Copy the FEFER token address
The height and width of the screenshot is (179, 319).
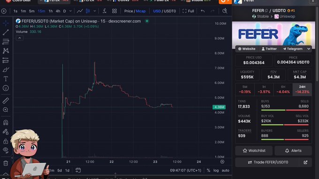pyautogui.click(x=266, y=11)
